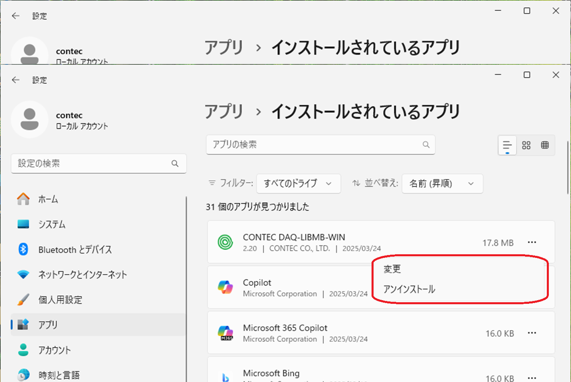Choose アンインストール from the context menu
Screen dimensions: 571x382
pos(409,289)
